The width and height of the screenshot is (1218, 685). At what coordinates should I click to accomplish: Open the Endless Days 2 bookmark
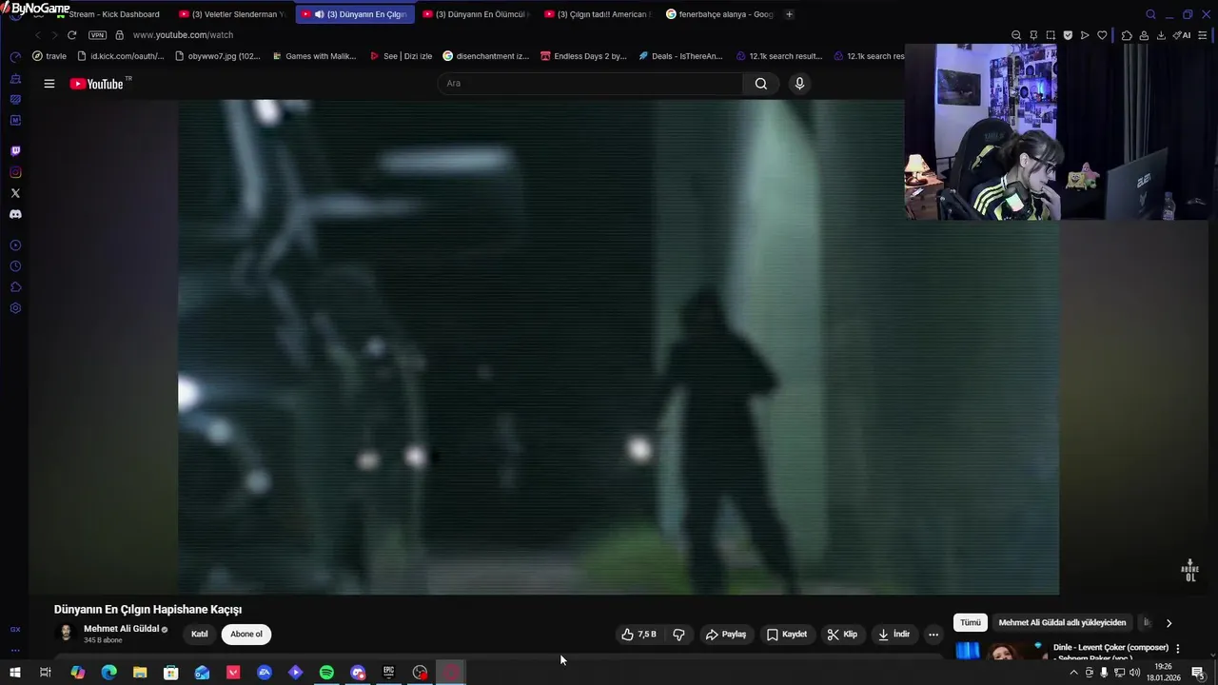coord(583,56)
